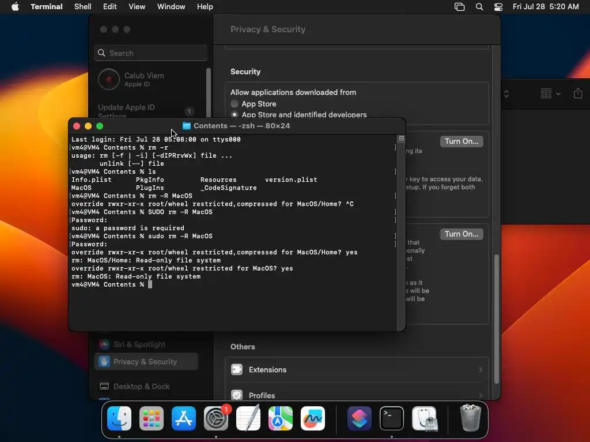Open view grouping dropdown in background window
Screen dimensions: 590x442
(550, 94)
